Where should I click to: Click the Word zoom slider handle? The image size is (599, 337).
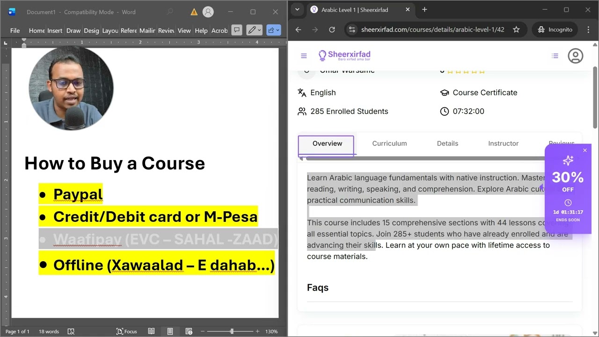232,331
